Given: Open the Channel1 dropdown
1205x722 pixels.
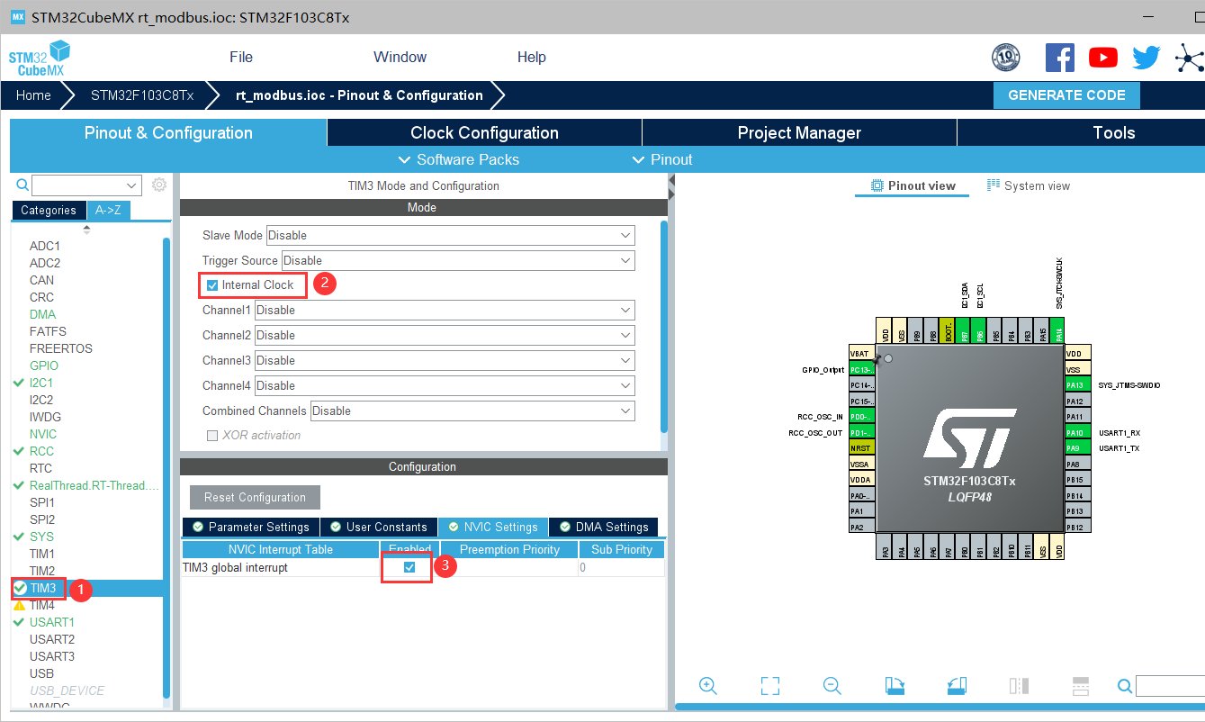Looking at the screenshot, I should (x=445, y=310).
